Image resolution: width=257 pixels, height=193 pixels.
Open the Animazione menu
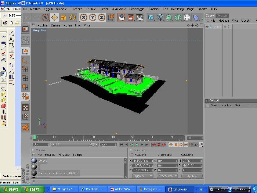click(x=119, y=9)
